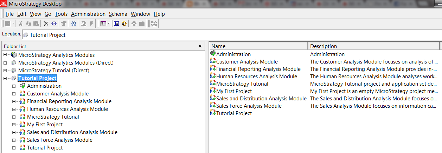Expand MicroStrategy Analytics Modules (Direct) node
Image resolution: width=442 pixels, height=153 pixels.
[x=5, y=63]
